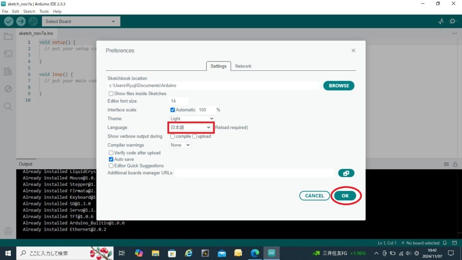Open the Tools menu
The width and height of the screenshot is (462, 260).
pos(44,11)
